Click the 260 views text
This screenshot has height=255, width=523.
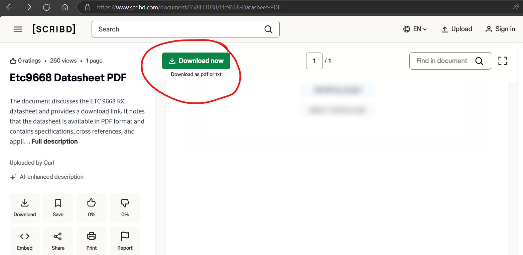63,61
